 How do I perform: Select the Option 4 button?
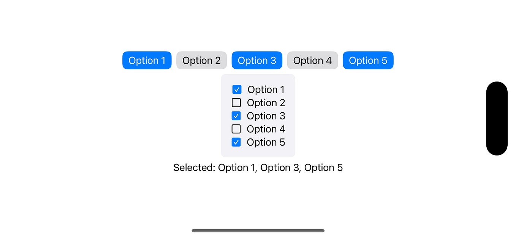[x=312, y=60]
